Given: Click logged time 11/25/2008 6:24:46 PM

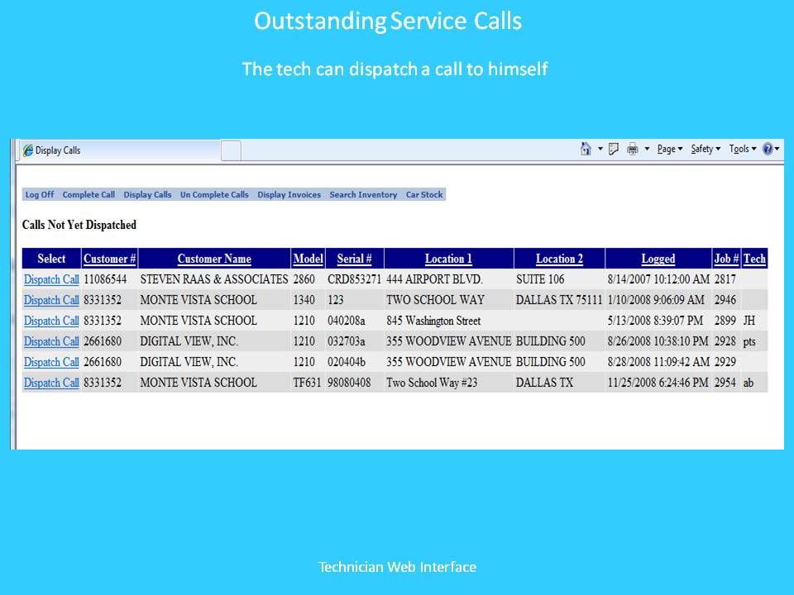Looking at the screenshot, I should coord(658,383).
